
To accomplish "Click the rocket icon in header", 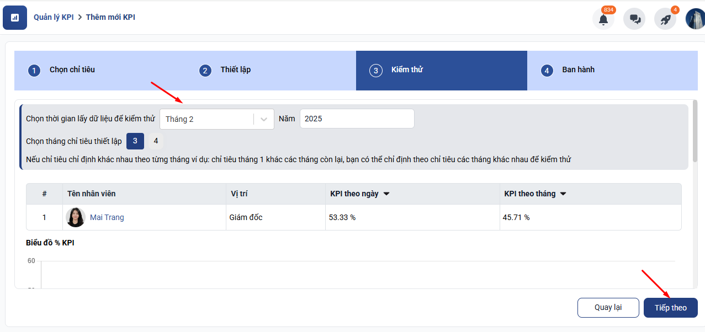I will coord(665,19).
